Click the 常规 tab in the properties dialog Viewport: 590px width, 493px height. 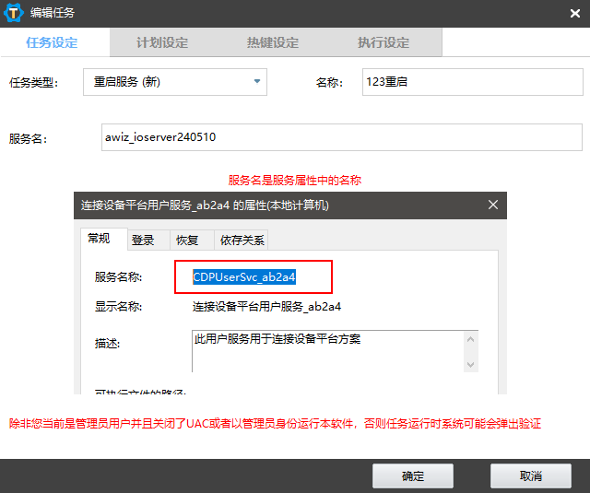click(x=100, y=239)
